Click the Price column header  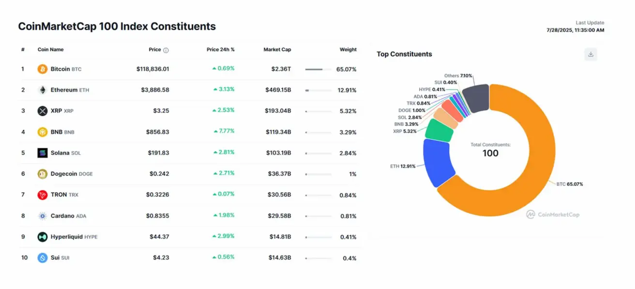[155, 49]
